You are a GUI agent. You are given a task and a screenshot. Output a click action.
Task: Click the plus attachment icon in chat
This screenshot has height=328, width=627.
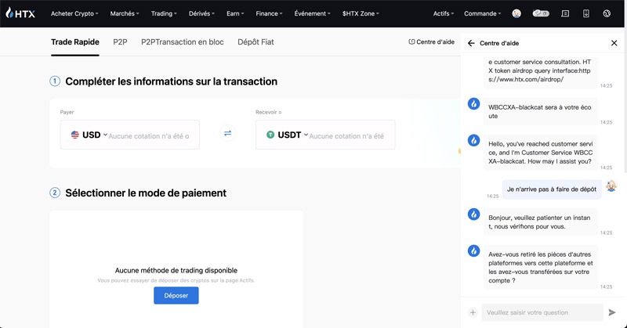pyautogui.click(x=473, y=312)
